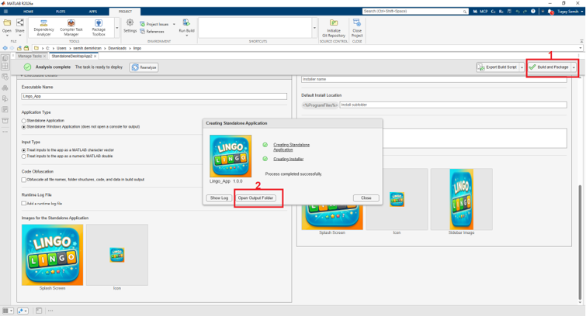This screenshot has width=586, height=316.
Task: Click the MATLAB search box
Action: click(x=414, y=12)
